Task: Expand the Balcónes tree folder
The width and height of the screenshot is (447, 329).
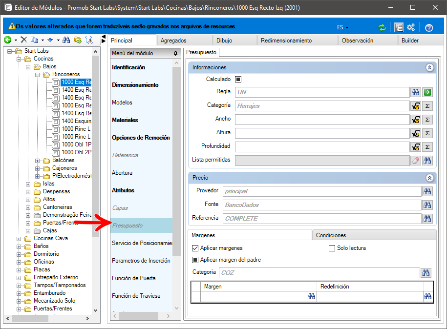Action: [37, 161]
